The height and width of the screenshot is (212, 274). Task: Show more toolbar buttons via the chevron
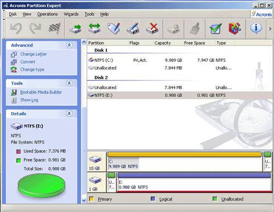(x=270, y=29)
